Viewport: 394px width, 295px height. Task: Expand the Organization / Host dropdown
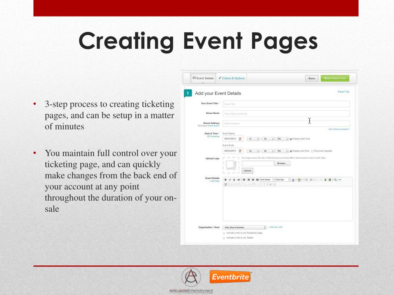pyautogui.click(x=244, y=227)
